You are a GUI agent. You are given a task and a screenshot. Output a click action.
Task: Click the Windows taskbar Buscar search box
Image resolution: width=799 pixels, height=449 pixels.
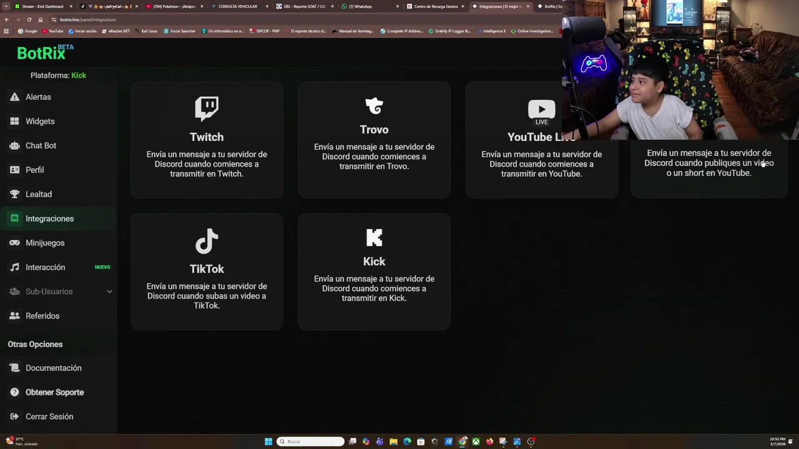pyautogui.click(x=310, y=442)
